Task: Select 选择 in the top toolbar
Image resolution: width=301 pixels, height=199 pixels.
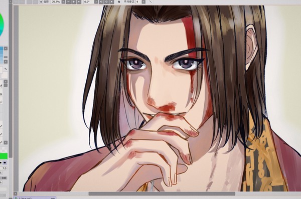Action: [x=46, y=1]
